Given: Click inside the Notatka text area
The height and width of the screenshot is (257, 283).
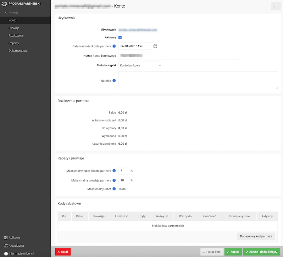Looking at the screenshot, I should point(198,80).
